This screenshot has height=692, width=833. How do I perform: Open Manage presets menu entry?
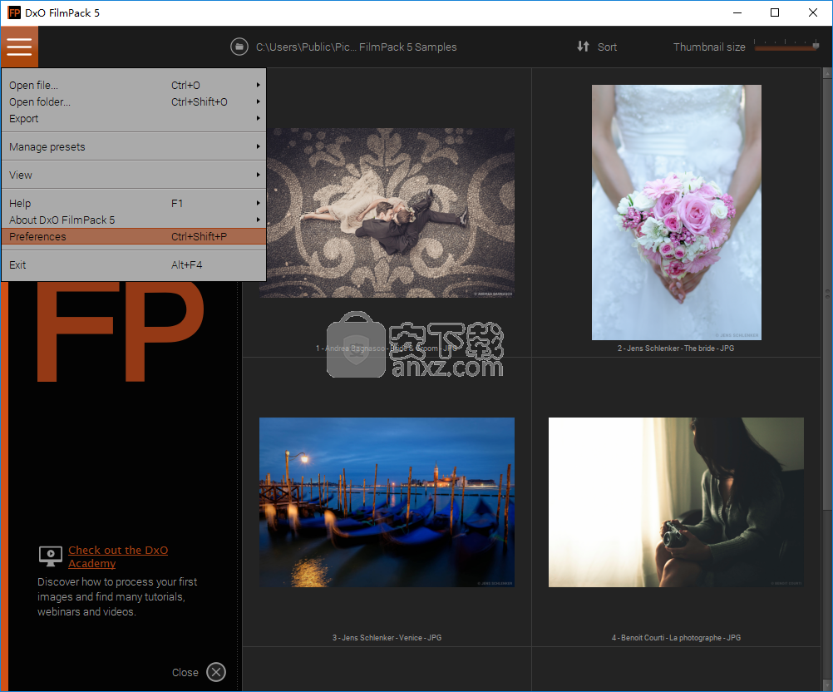134,146
